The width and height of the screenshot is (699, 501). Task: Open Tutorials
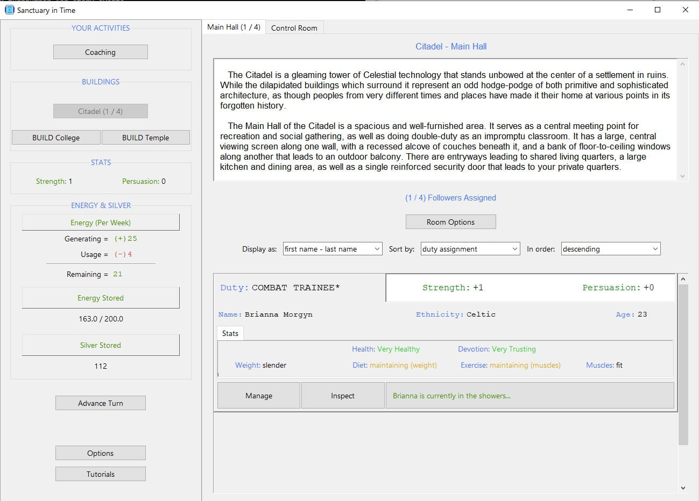point(101,474)
